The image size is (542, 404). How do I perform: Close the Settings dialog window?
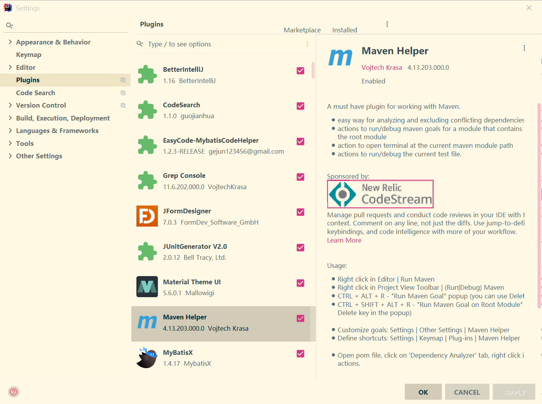click(x=529, y=8)
